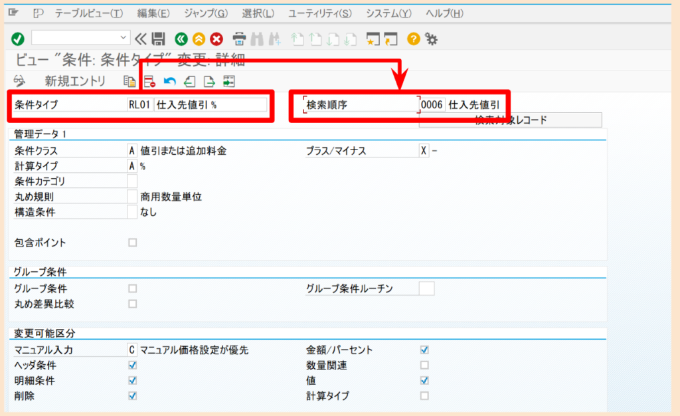This screenshot has height=416, width=680.
Task: Click the 条件クラス field
Action: (132, 151)
